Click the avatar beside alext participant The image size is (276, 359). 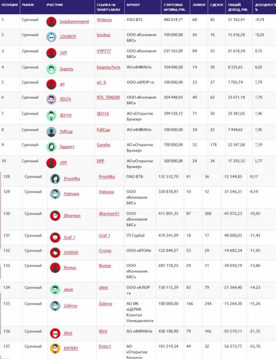[55, 290]
